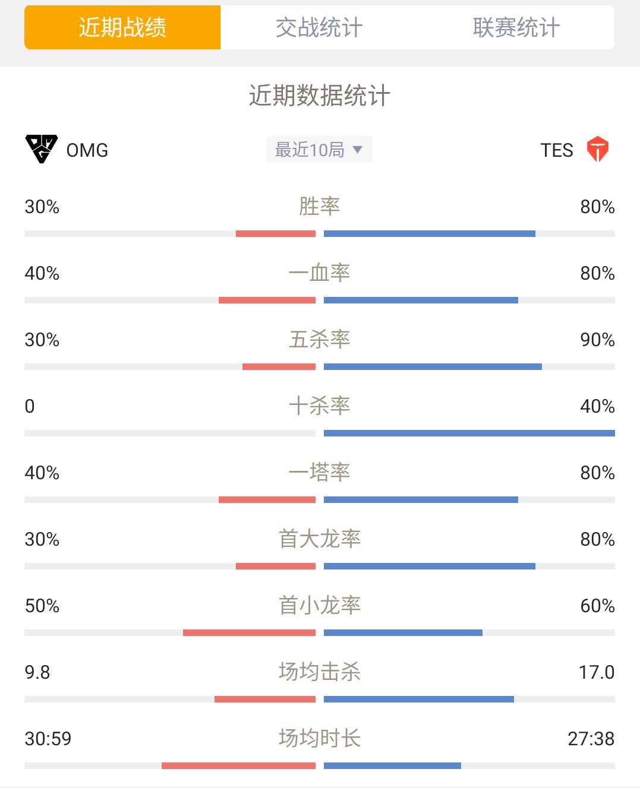Click the 首大龙率 row label
This screenshot has width=640, height=788.
320,539
